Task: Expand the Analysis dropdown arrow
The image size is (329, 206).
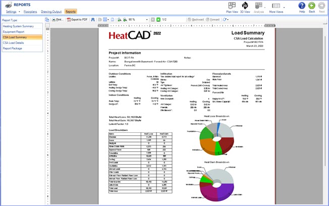Action: 265,8
